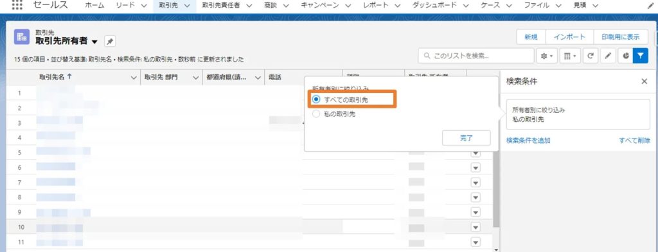Open row 10 action dropdown arrow

coord(476,227)
